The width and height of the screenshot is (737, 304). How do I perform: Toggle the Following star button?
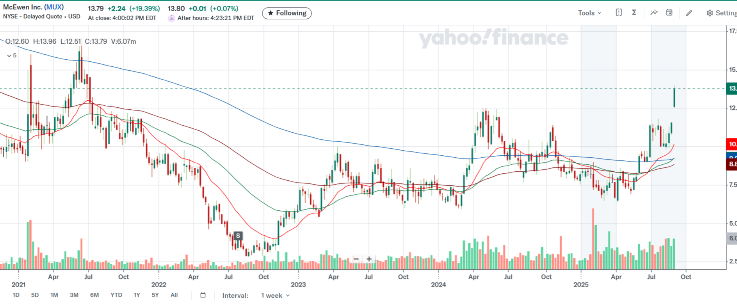tap(287, 13)
